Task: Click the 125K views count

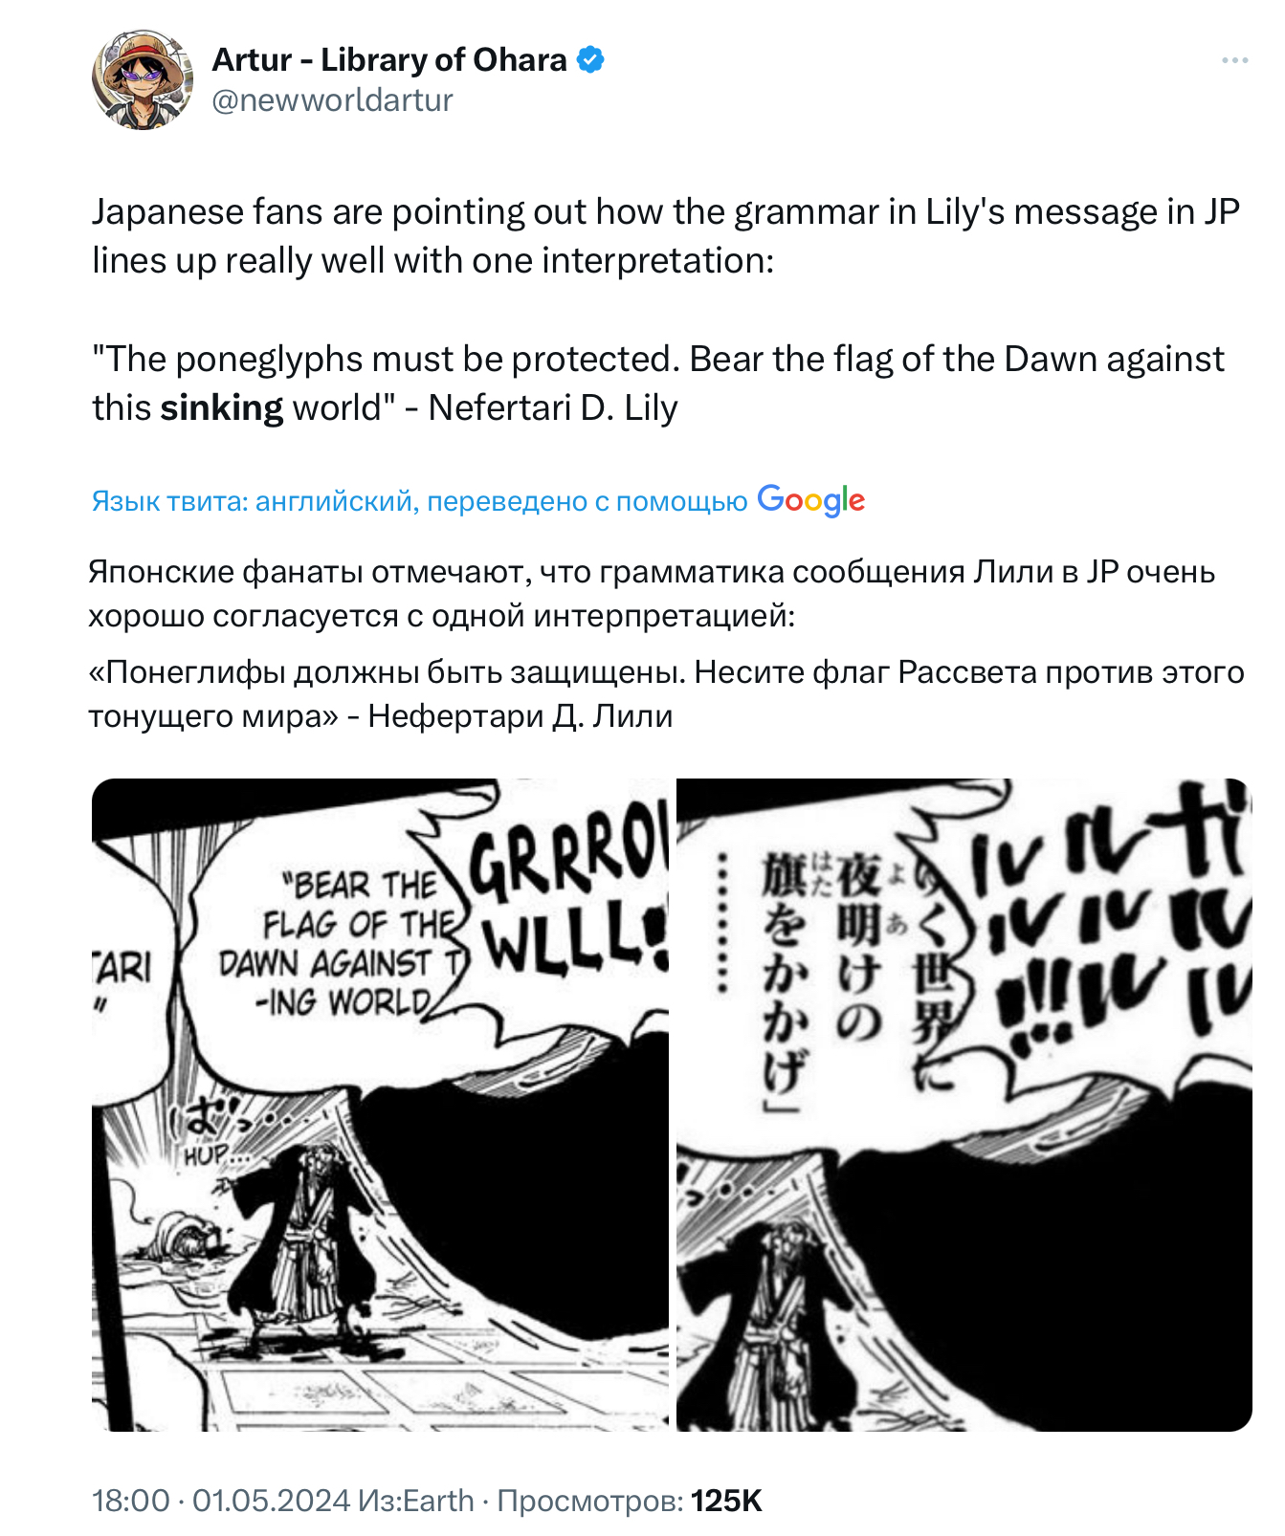Action: 726,1501
